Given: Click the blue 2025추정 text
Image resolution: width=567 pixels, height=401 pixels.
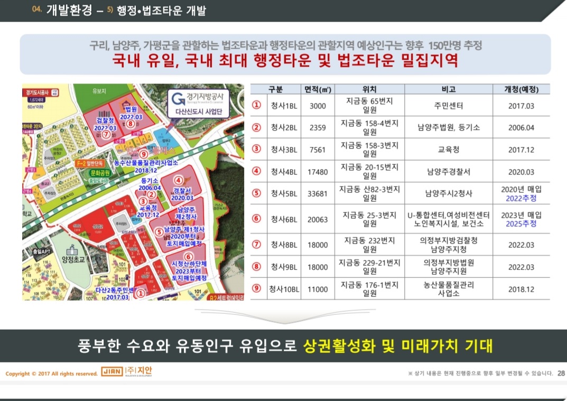Looking at the screenshot, I should pos(521,223).
